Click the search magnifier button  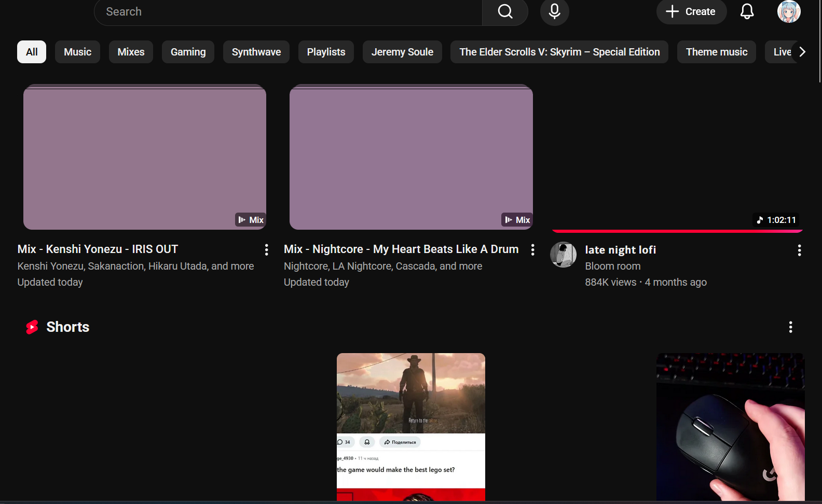pyautogui.click(x=505, y=11)
